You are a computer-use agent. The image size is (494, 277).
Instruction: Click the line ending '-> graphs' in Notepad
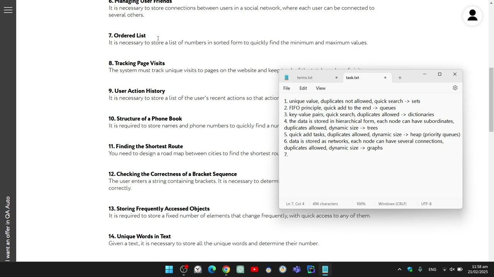[x=333, y=148]
